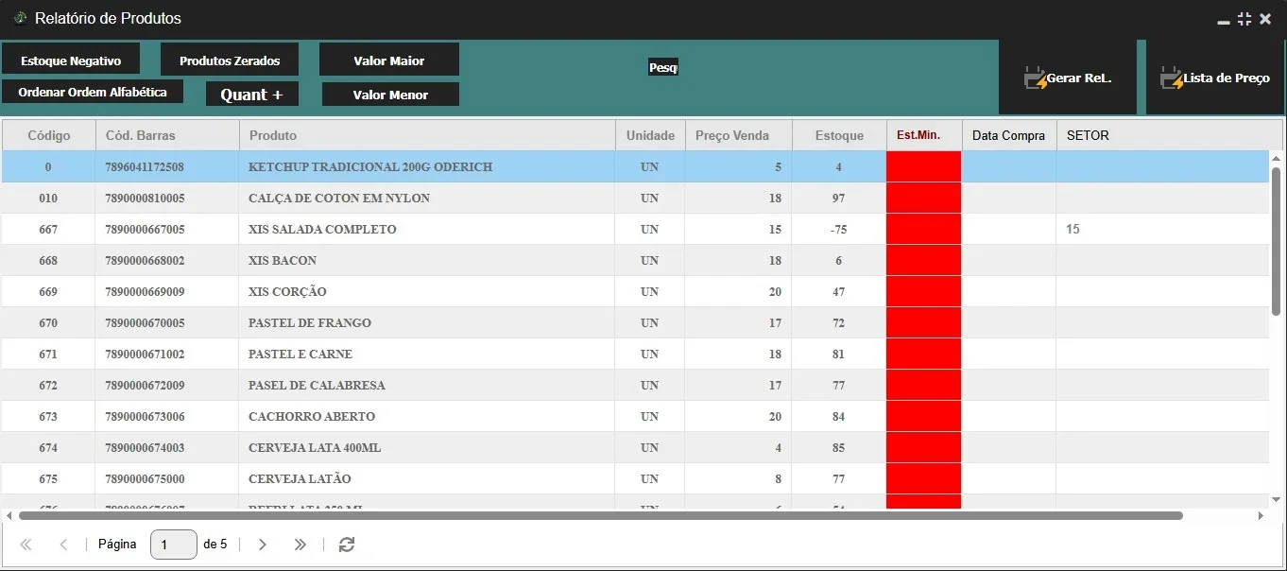Go to first page icon
The image size is (1287, 571).
coord(26,545)
